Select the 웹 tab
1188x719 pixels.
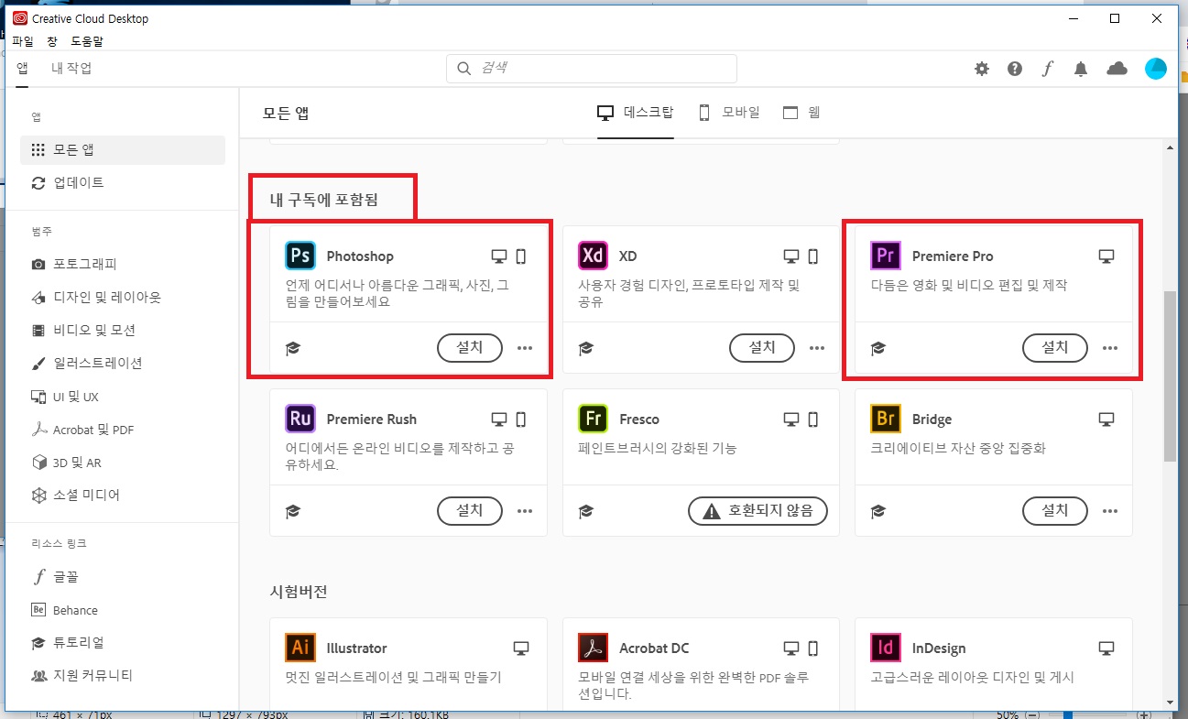tap(801, 113)
